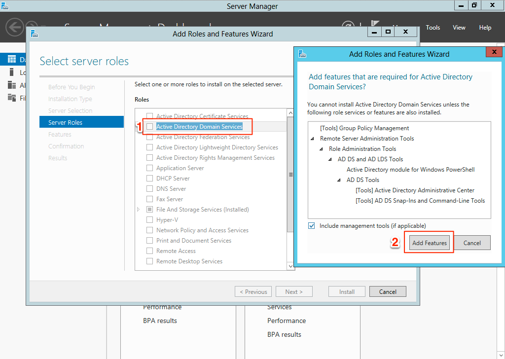Check Active Directory Domain Services role
Image resolution: width=505 pixels, height=359 pixels.
pyautogui.click(x=149, y=127)
